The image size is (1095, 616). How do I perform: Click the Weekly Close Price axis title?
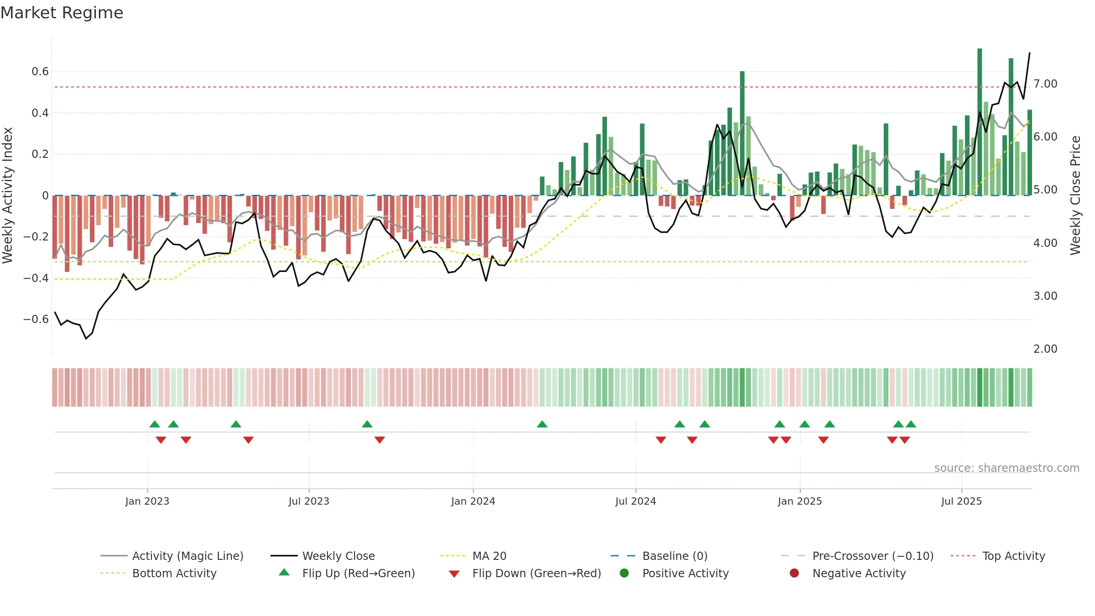[1075, 195]
